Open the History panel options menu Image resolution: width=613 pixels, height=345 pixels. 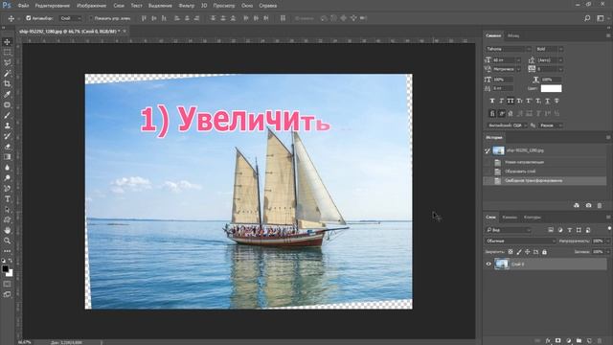[608, 137]
